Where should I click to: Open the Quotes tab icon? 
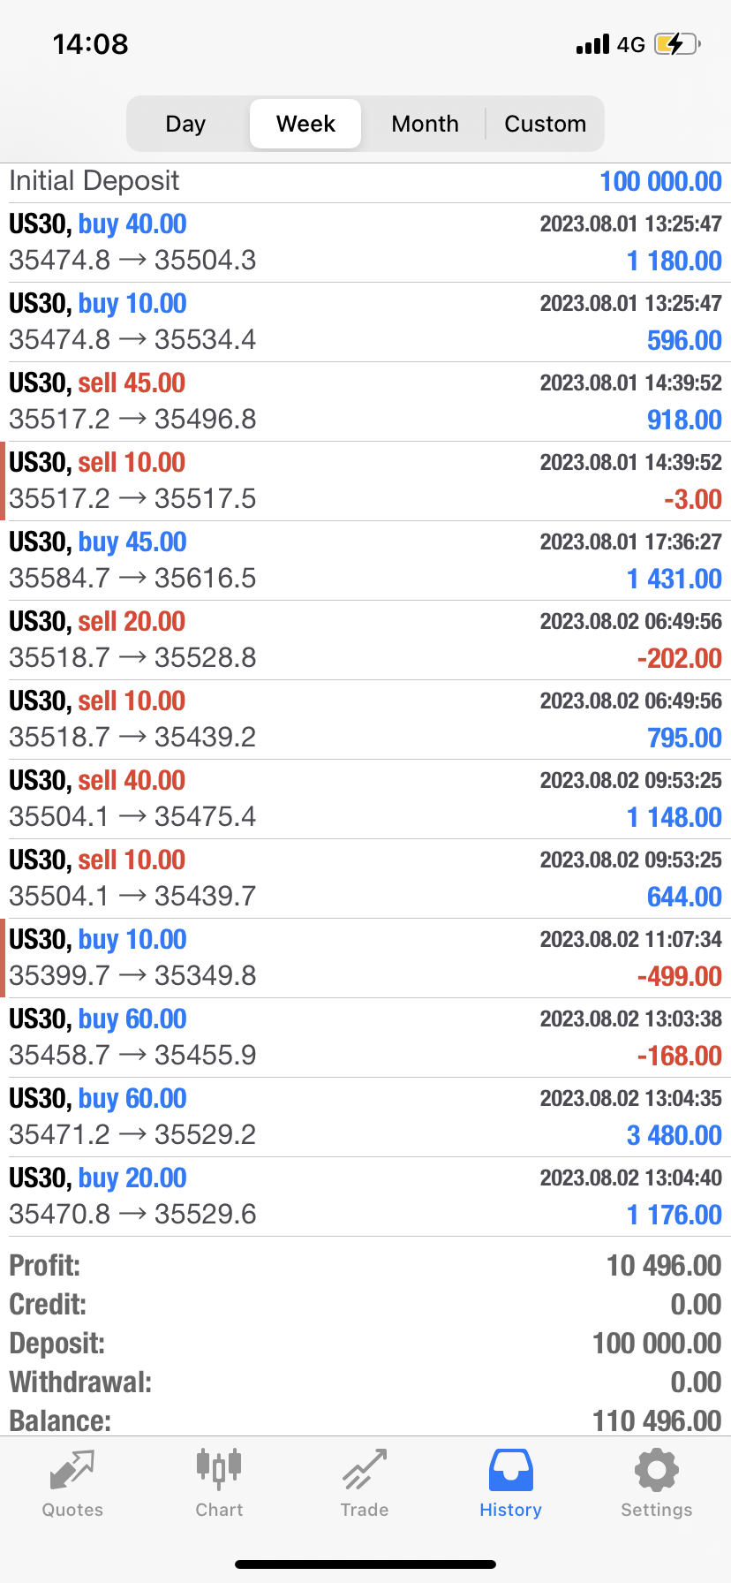pos(72,1471)
